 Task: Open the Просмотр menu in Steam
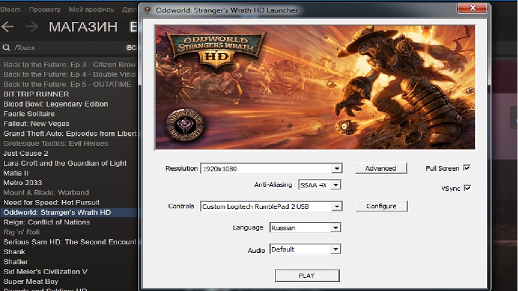click(x=45, y=10)
